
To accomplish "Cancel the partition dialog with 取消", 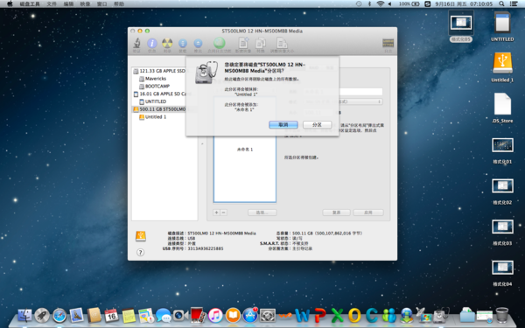I will tap(283, 124).
